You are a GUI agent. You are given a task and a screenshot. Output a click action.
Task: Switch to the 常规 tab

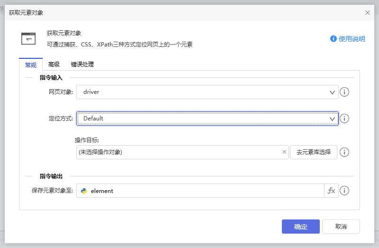(31, 65)
